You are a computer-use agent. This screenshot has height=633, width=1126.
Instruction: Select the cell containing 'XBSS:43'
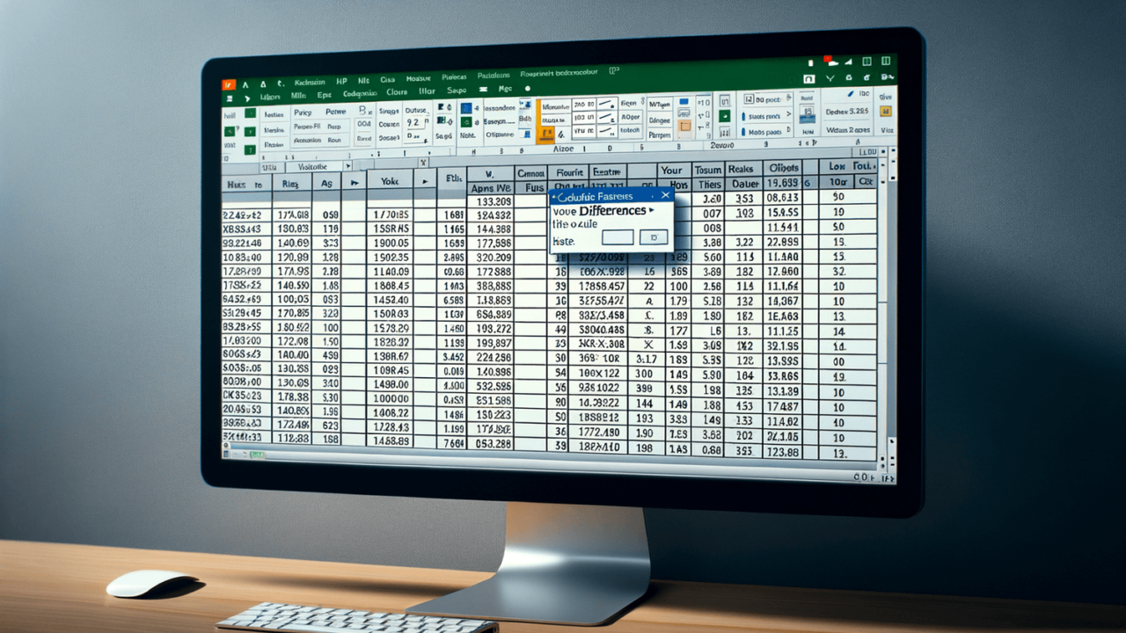point(245,229)
